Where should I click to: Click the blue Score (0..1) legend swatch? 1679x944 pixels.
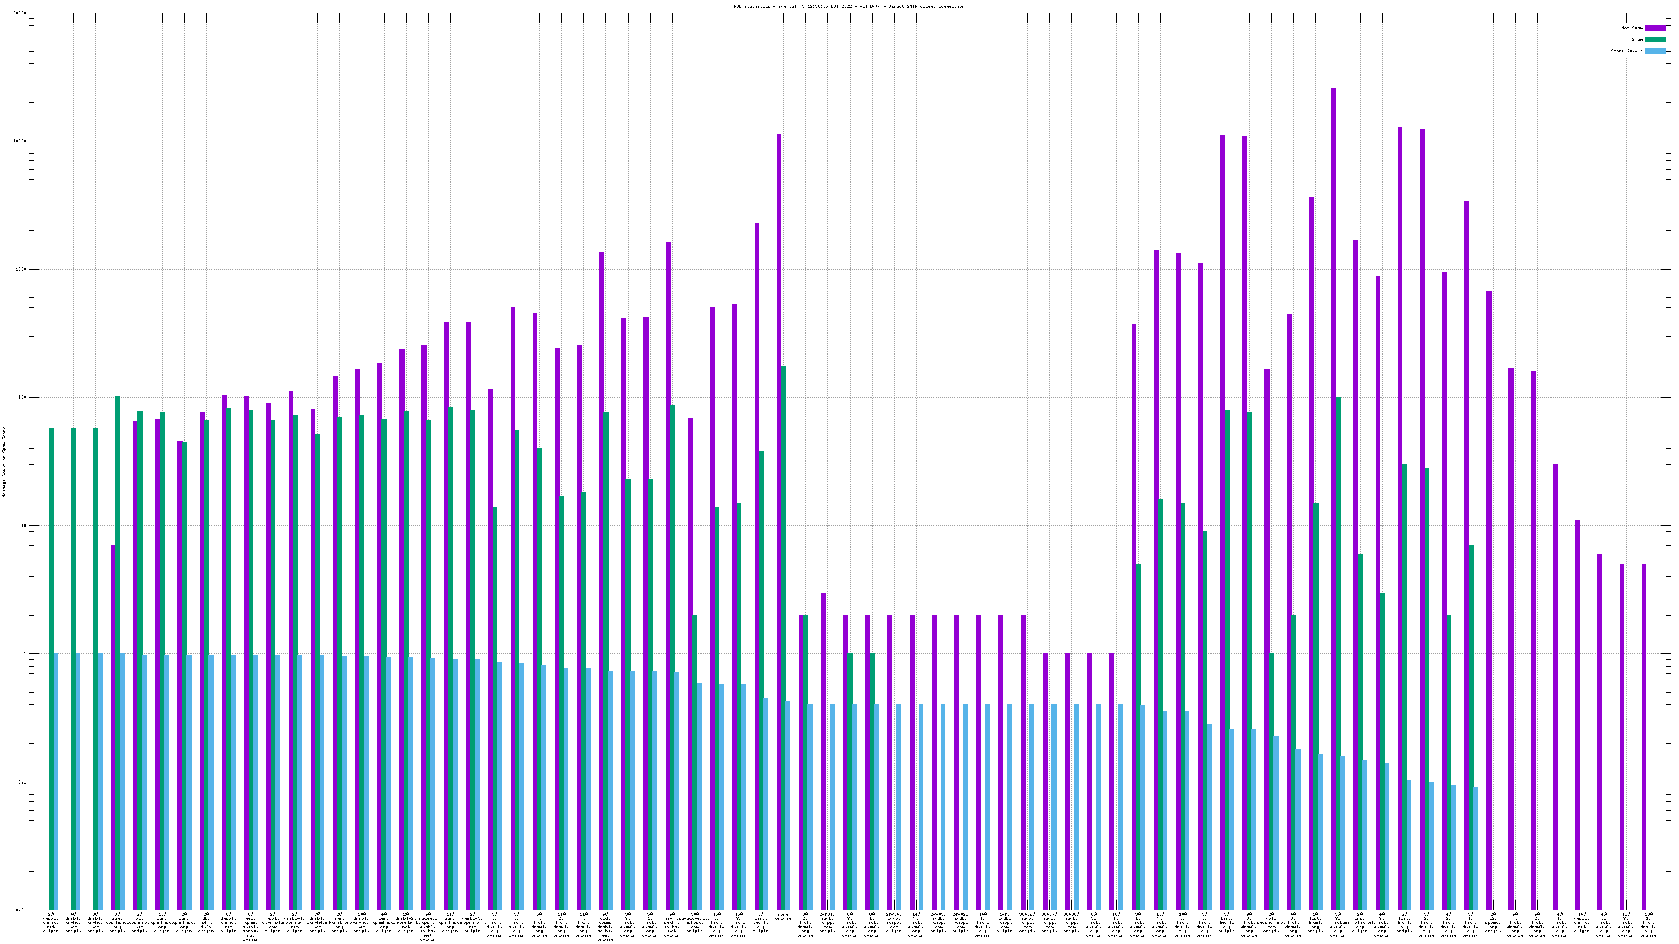[x=1655, y=51]
